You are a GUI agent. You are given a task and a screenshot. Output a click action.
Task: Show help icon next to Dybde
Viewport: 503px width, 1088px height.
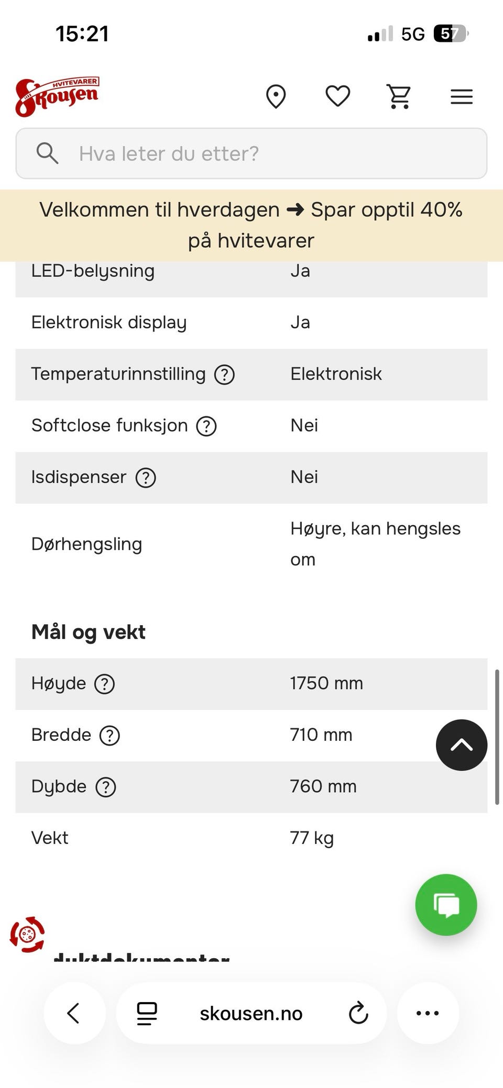(105, 787)
